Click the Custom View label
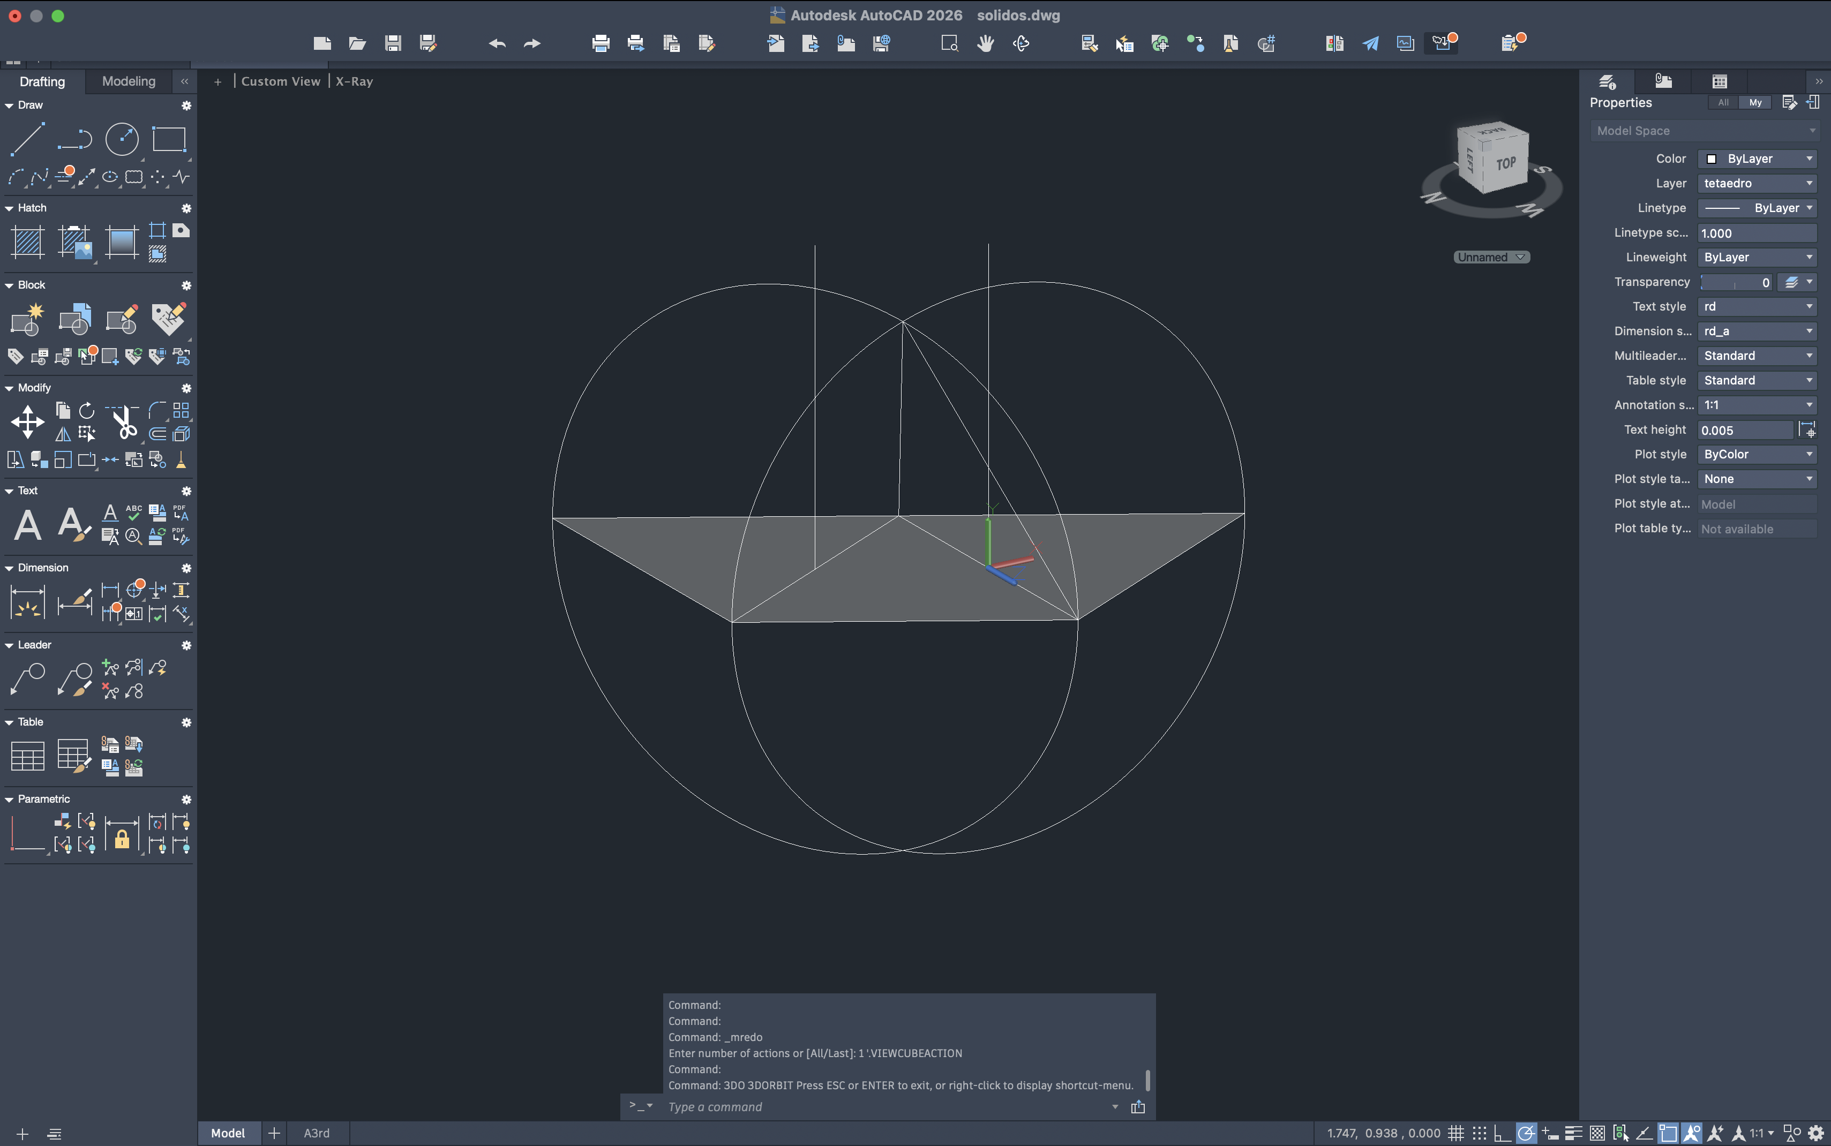The image size is (1831, 1146). tap(281, 81)
